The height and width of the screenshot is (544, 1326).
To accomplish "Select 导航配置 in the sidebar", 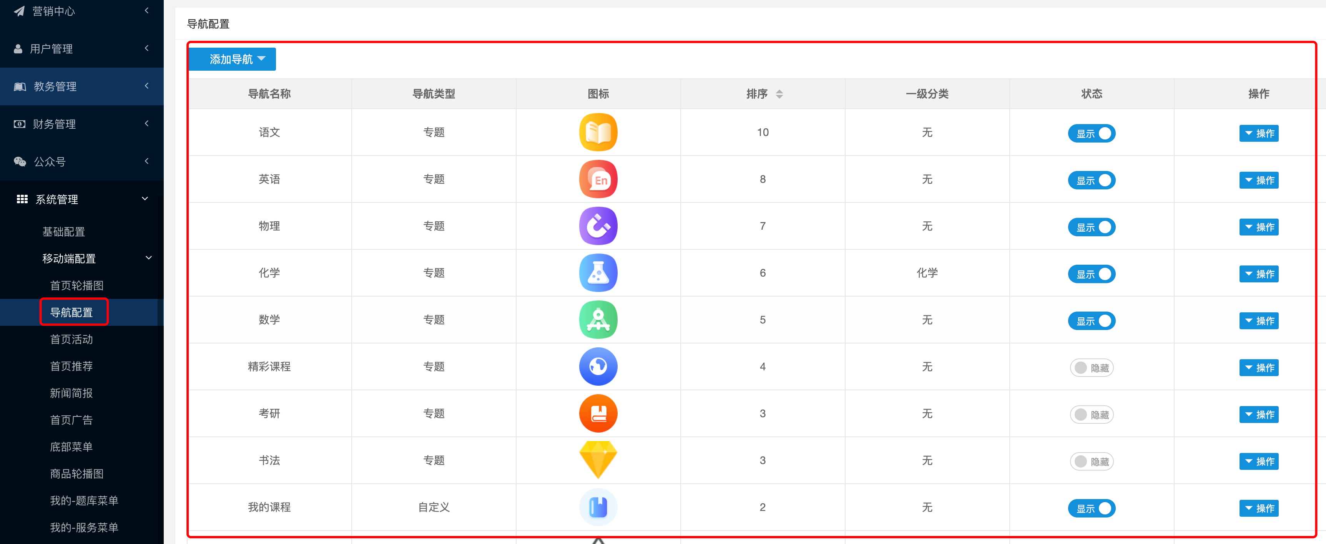I will [x=71, y=312].
